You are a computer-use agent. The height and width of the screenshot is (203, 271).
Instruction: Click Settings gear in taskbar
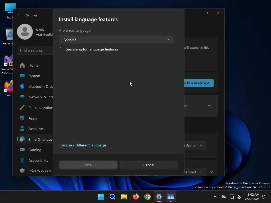(159, 197)
